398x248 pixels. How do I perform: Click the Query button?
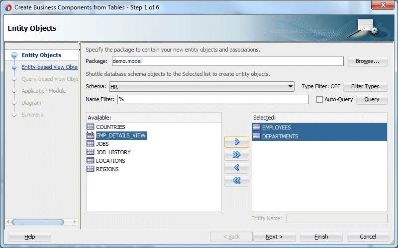click(x=372, y=100)
